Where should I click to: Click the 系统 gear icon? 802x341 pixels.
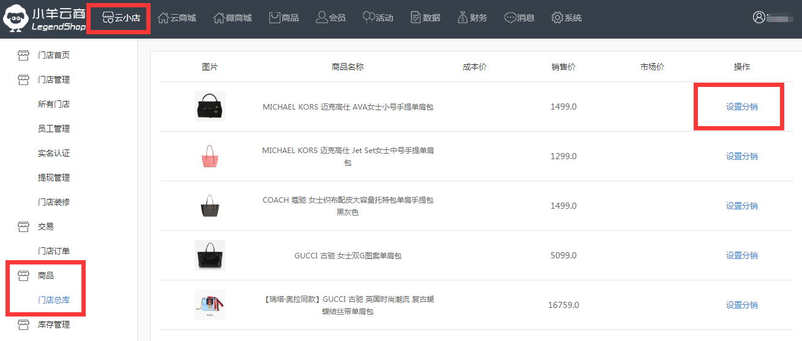pos(557,18)
